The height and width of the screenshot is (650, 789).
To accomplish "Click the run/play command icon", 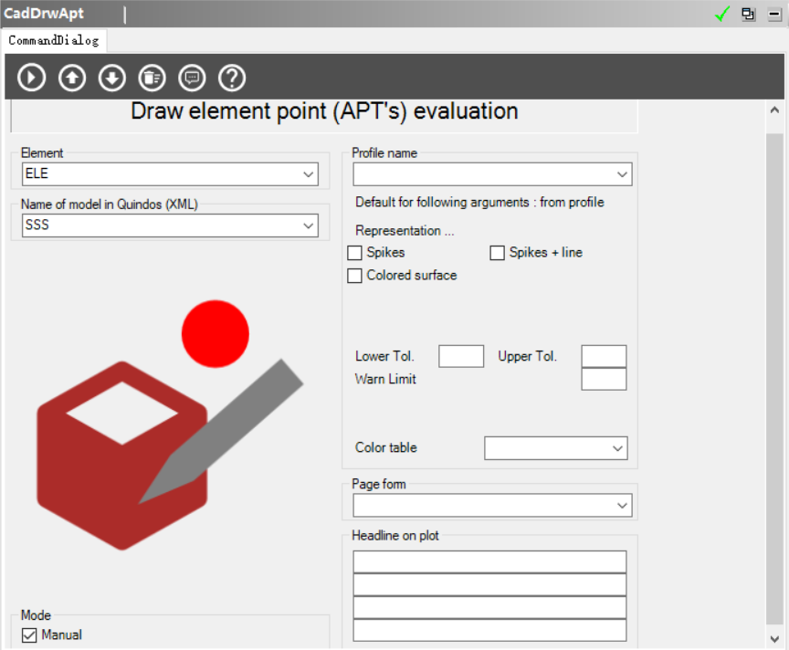I will click(32, 78).
